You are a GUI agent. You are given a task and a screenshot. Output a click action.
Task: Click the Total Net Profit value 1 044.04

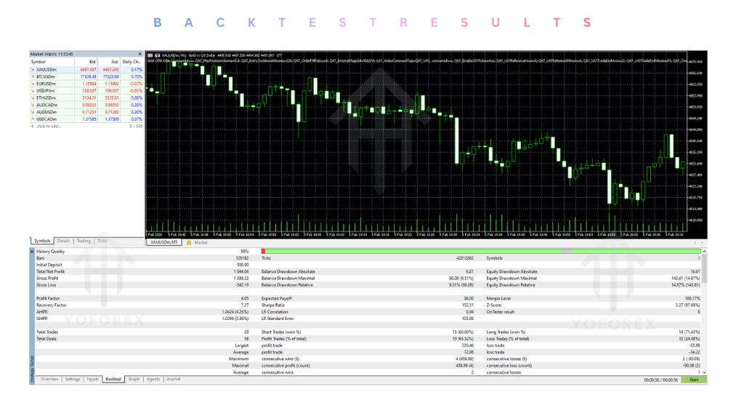coord(240,272)
